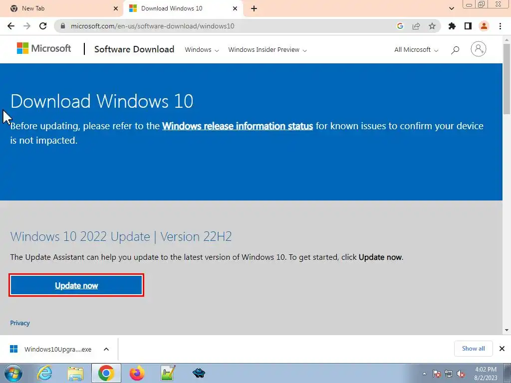Expand the Windows menu dropdown
This screenshot has width=511, height=383.
click(202, 50)
